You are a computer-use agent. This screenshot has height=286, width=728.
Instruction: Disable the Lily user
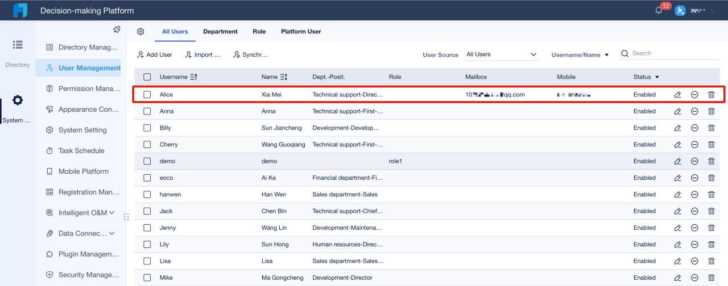694,245
